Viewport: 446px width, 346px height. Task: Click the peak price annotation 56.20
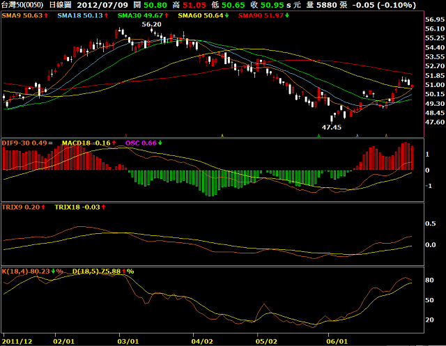point(152,24)
